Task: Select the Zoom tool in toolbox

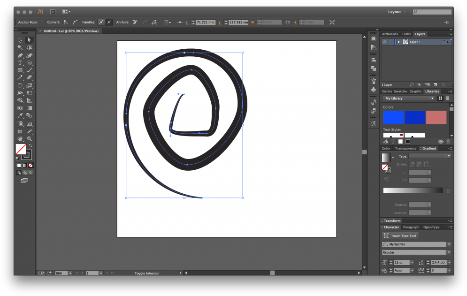Action: [29, 139]
